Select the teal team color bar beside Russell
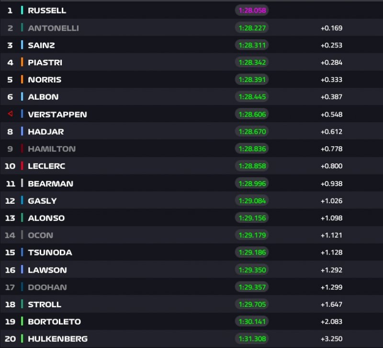The width and height of the screenshot is (383, 348). pyautogui.click(x=22, y=11)
